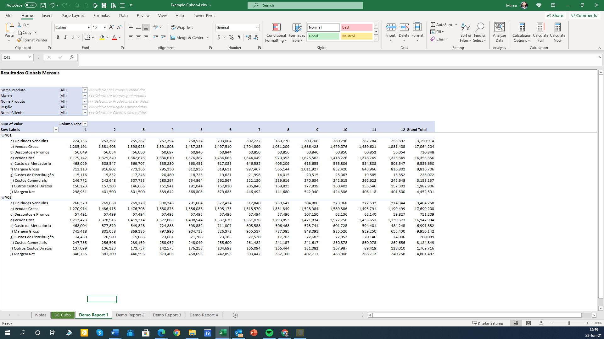This screenshot has height=339, width=604.
Task: Click the Format Painter tool
Action: pos(32,40)
